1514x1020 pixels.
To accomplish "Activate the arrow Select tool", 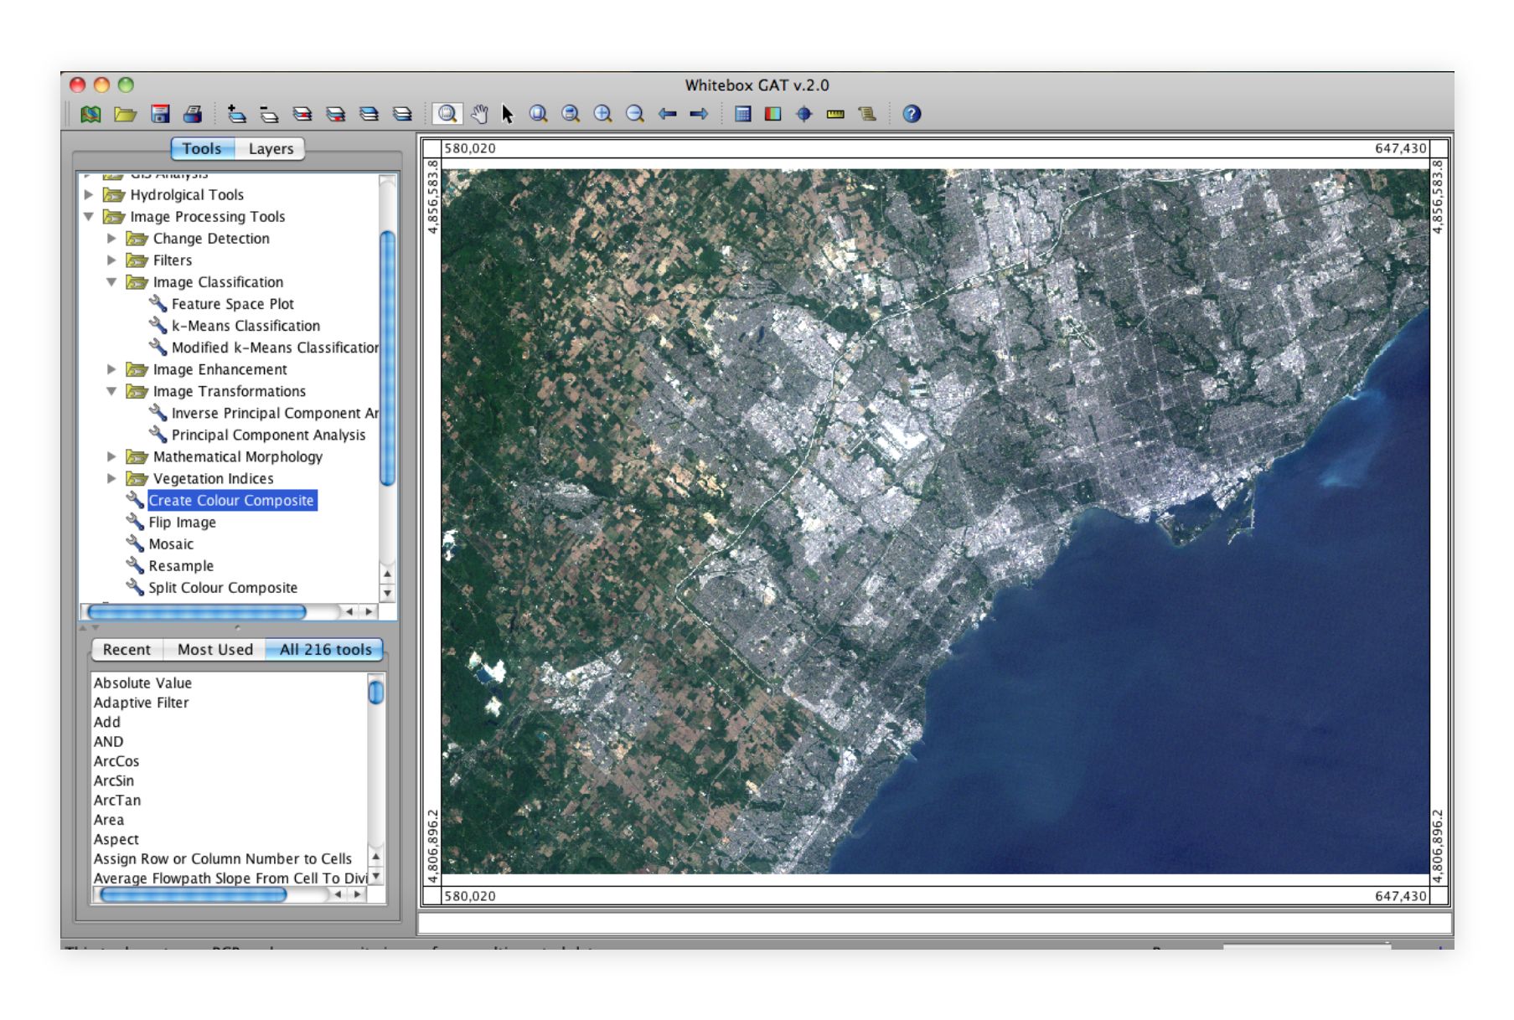I will (507, 114).
